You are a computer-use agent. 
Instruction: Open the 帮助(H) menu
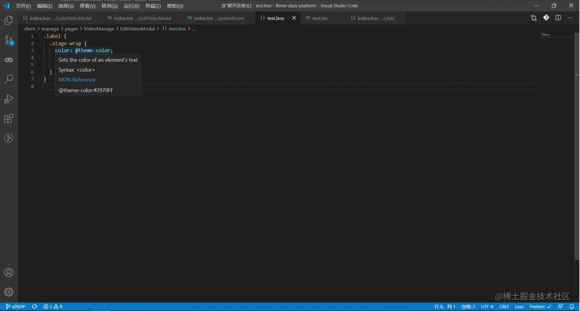pos(175,6)
